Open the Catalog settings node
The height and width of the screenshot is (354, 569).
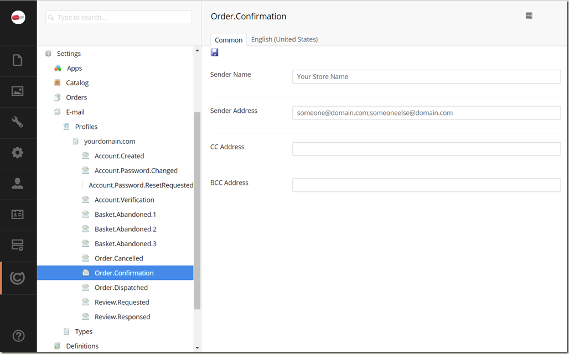pos(77,83)
